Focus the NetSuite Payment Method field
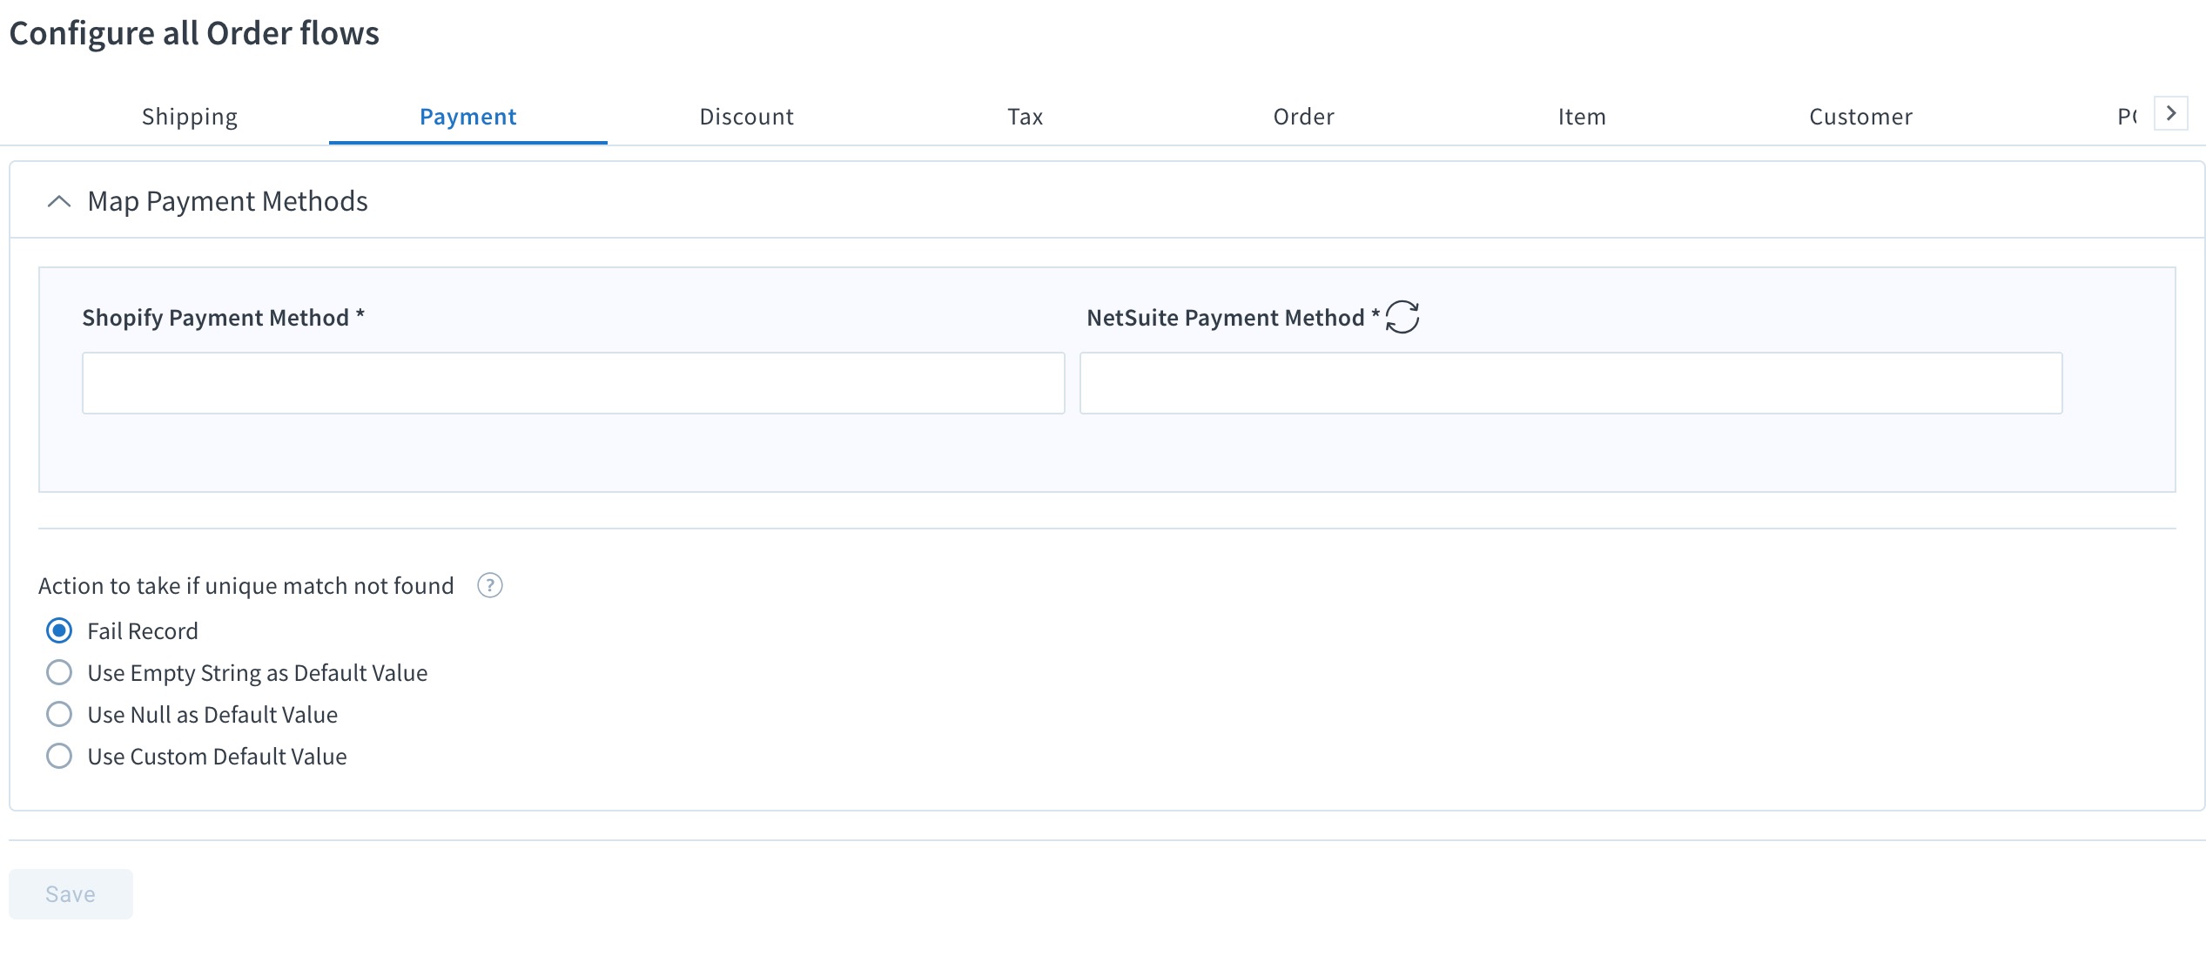Screen dimensions: 2206x963 (1570, 383)
